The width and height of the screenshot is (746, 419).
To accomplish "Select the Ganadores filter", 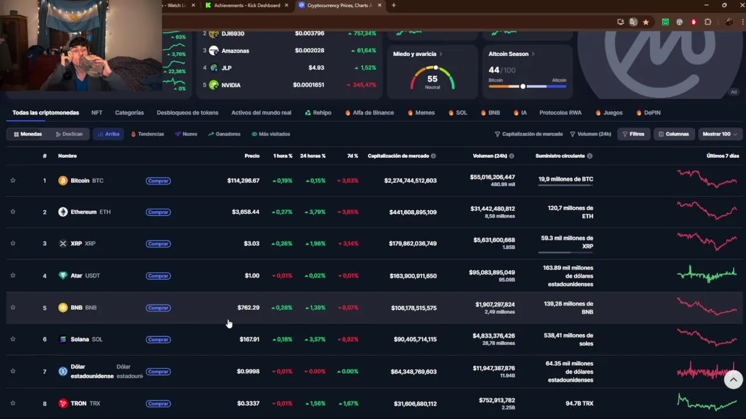I will tap(224, 134).
